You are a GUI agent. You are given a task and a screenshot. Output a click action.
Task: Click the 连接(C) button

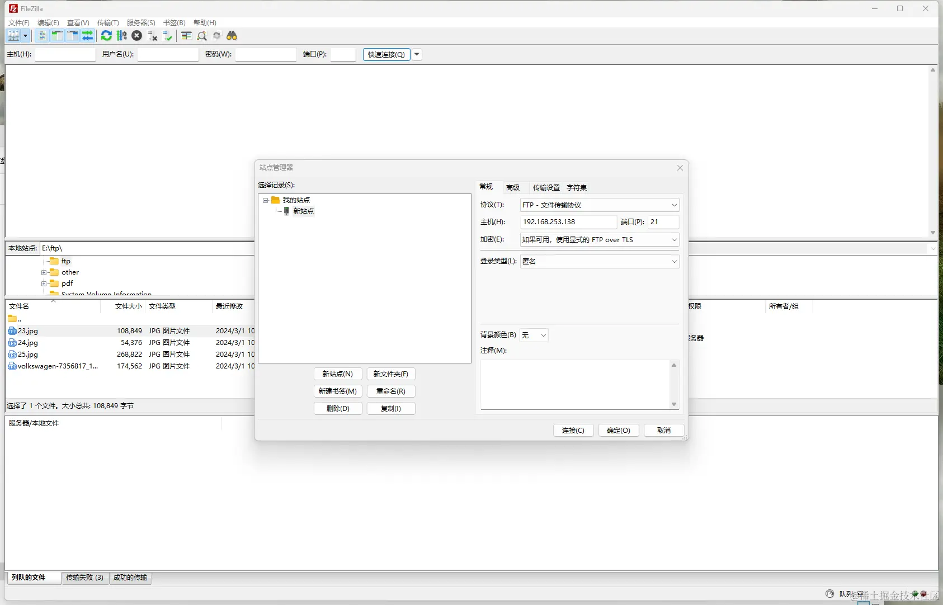573,431
